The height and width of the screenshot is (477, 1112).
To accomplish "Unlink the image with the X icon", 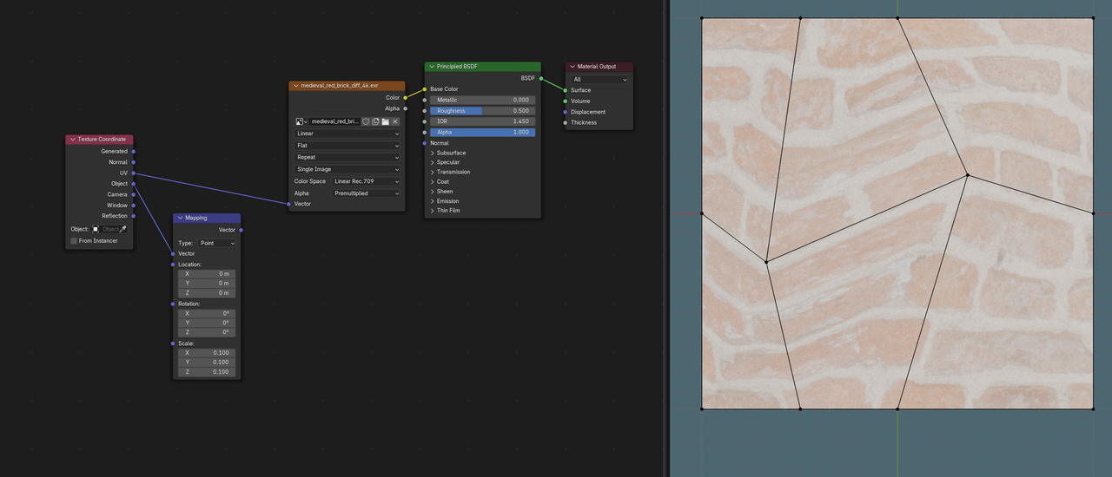I will click(x=395, y=121).
